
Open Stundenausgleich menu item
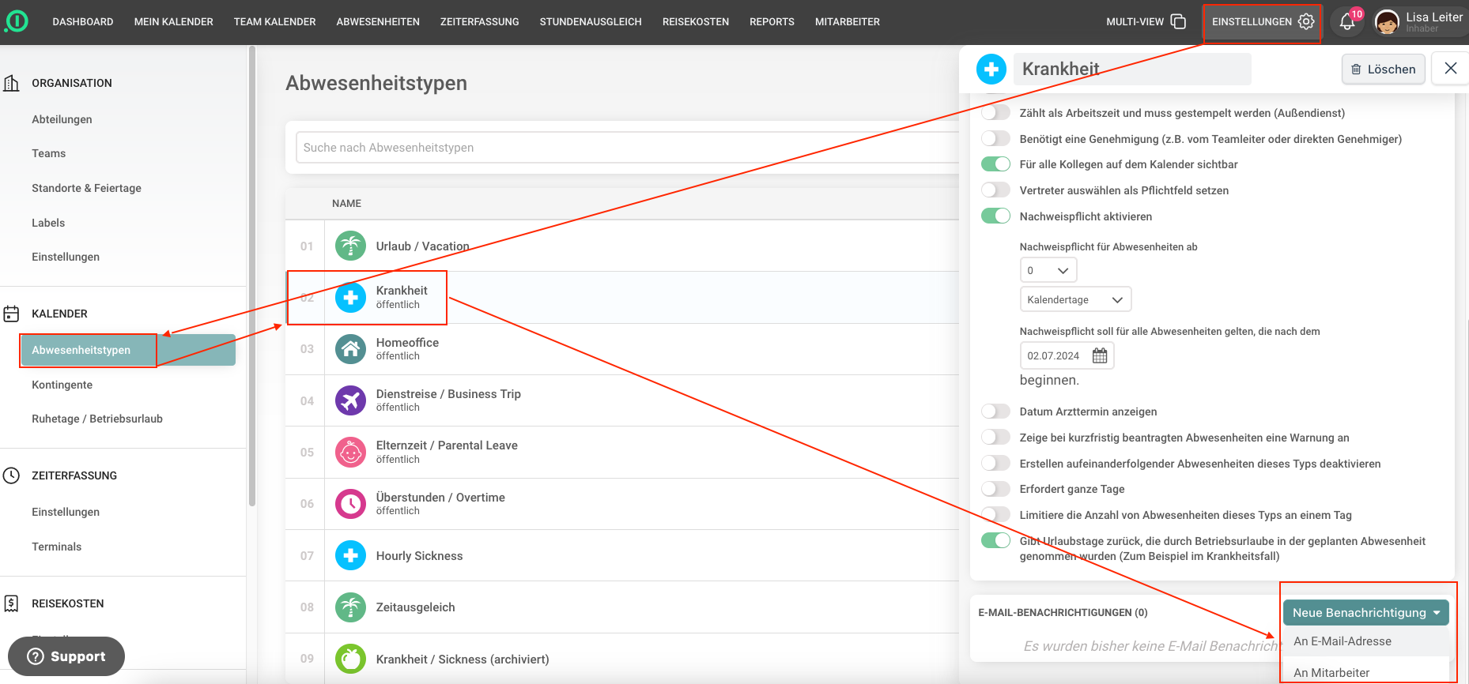click(591, 22)
